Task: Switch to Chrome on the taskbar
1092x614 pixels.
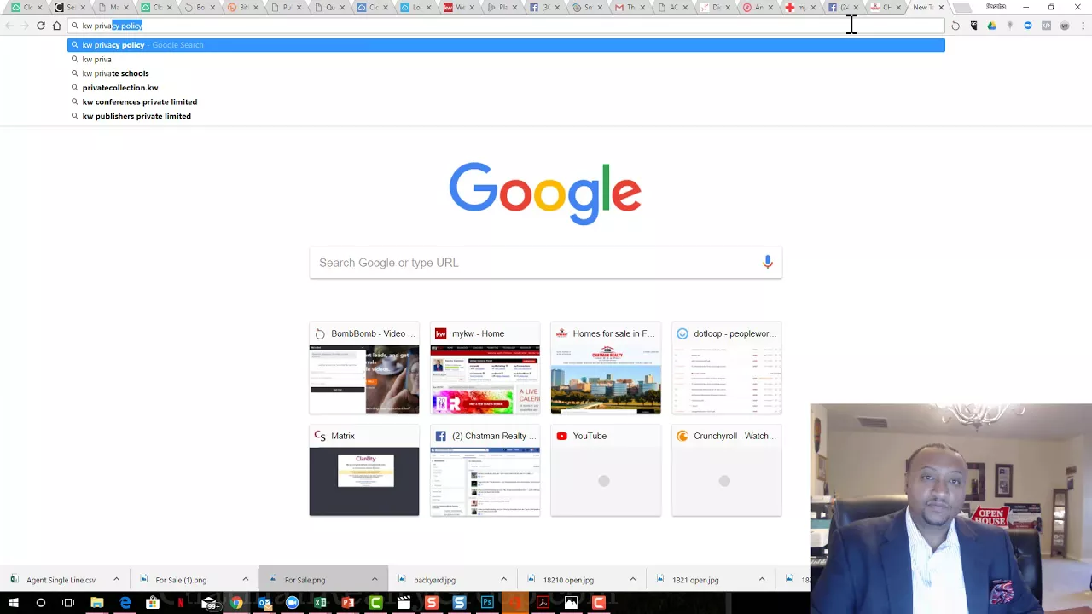Action: [x=236, y=603]
